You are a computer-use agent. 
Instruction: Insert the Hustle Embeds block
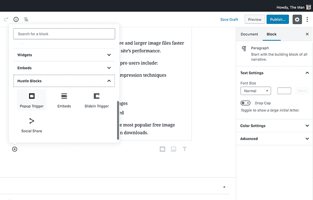(x=64, y=100)
